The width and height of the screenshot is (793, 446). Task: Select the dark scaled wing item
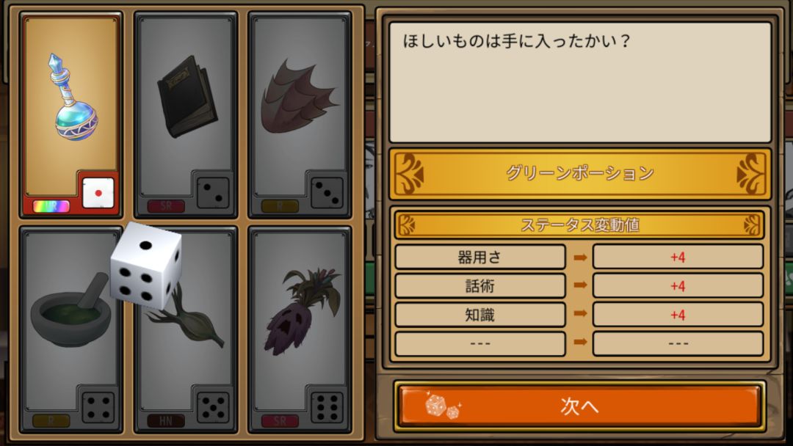point(300,115)
